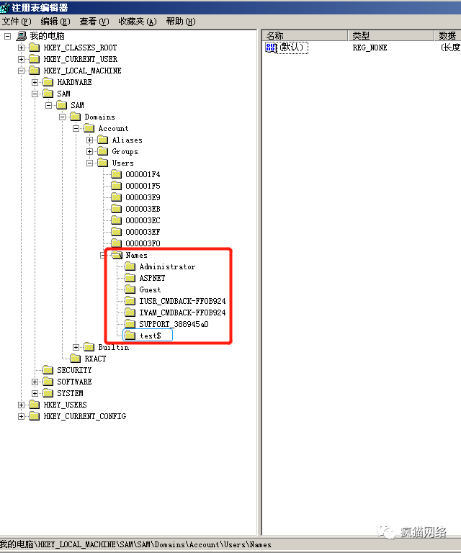461x553 pixels.
Task: Click the Account folder icon
Action: point(89,128)
